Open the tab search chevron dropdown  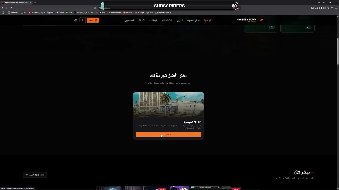pyautogui.click(x=319, y=3)
